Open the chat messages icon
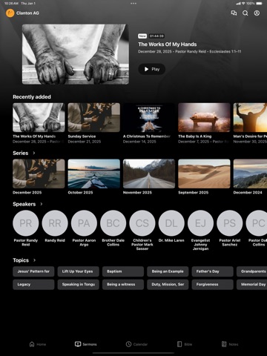267x356 pixels. (x=234, y=13)
